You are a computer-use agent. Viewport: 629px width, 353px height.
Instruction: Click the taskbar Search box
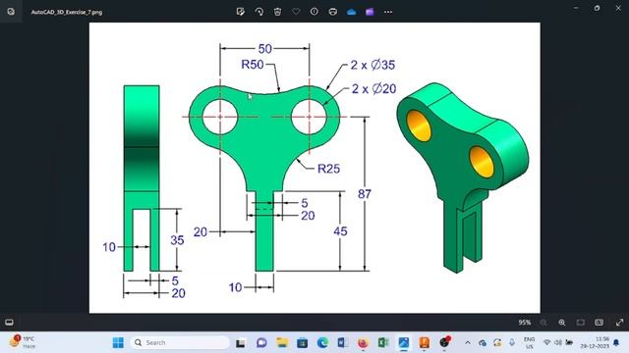click(x=180, y=342)
